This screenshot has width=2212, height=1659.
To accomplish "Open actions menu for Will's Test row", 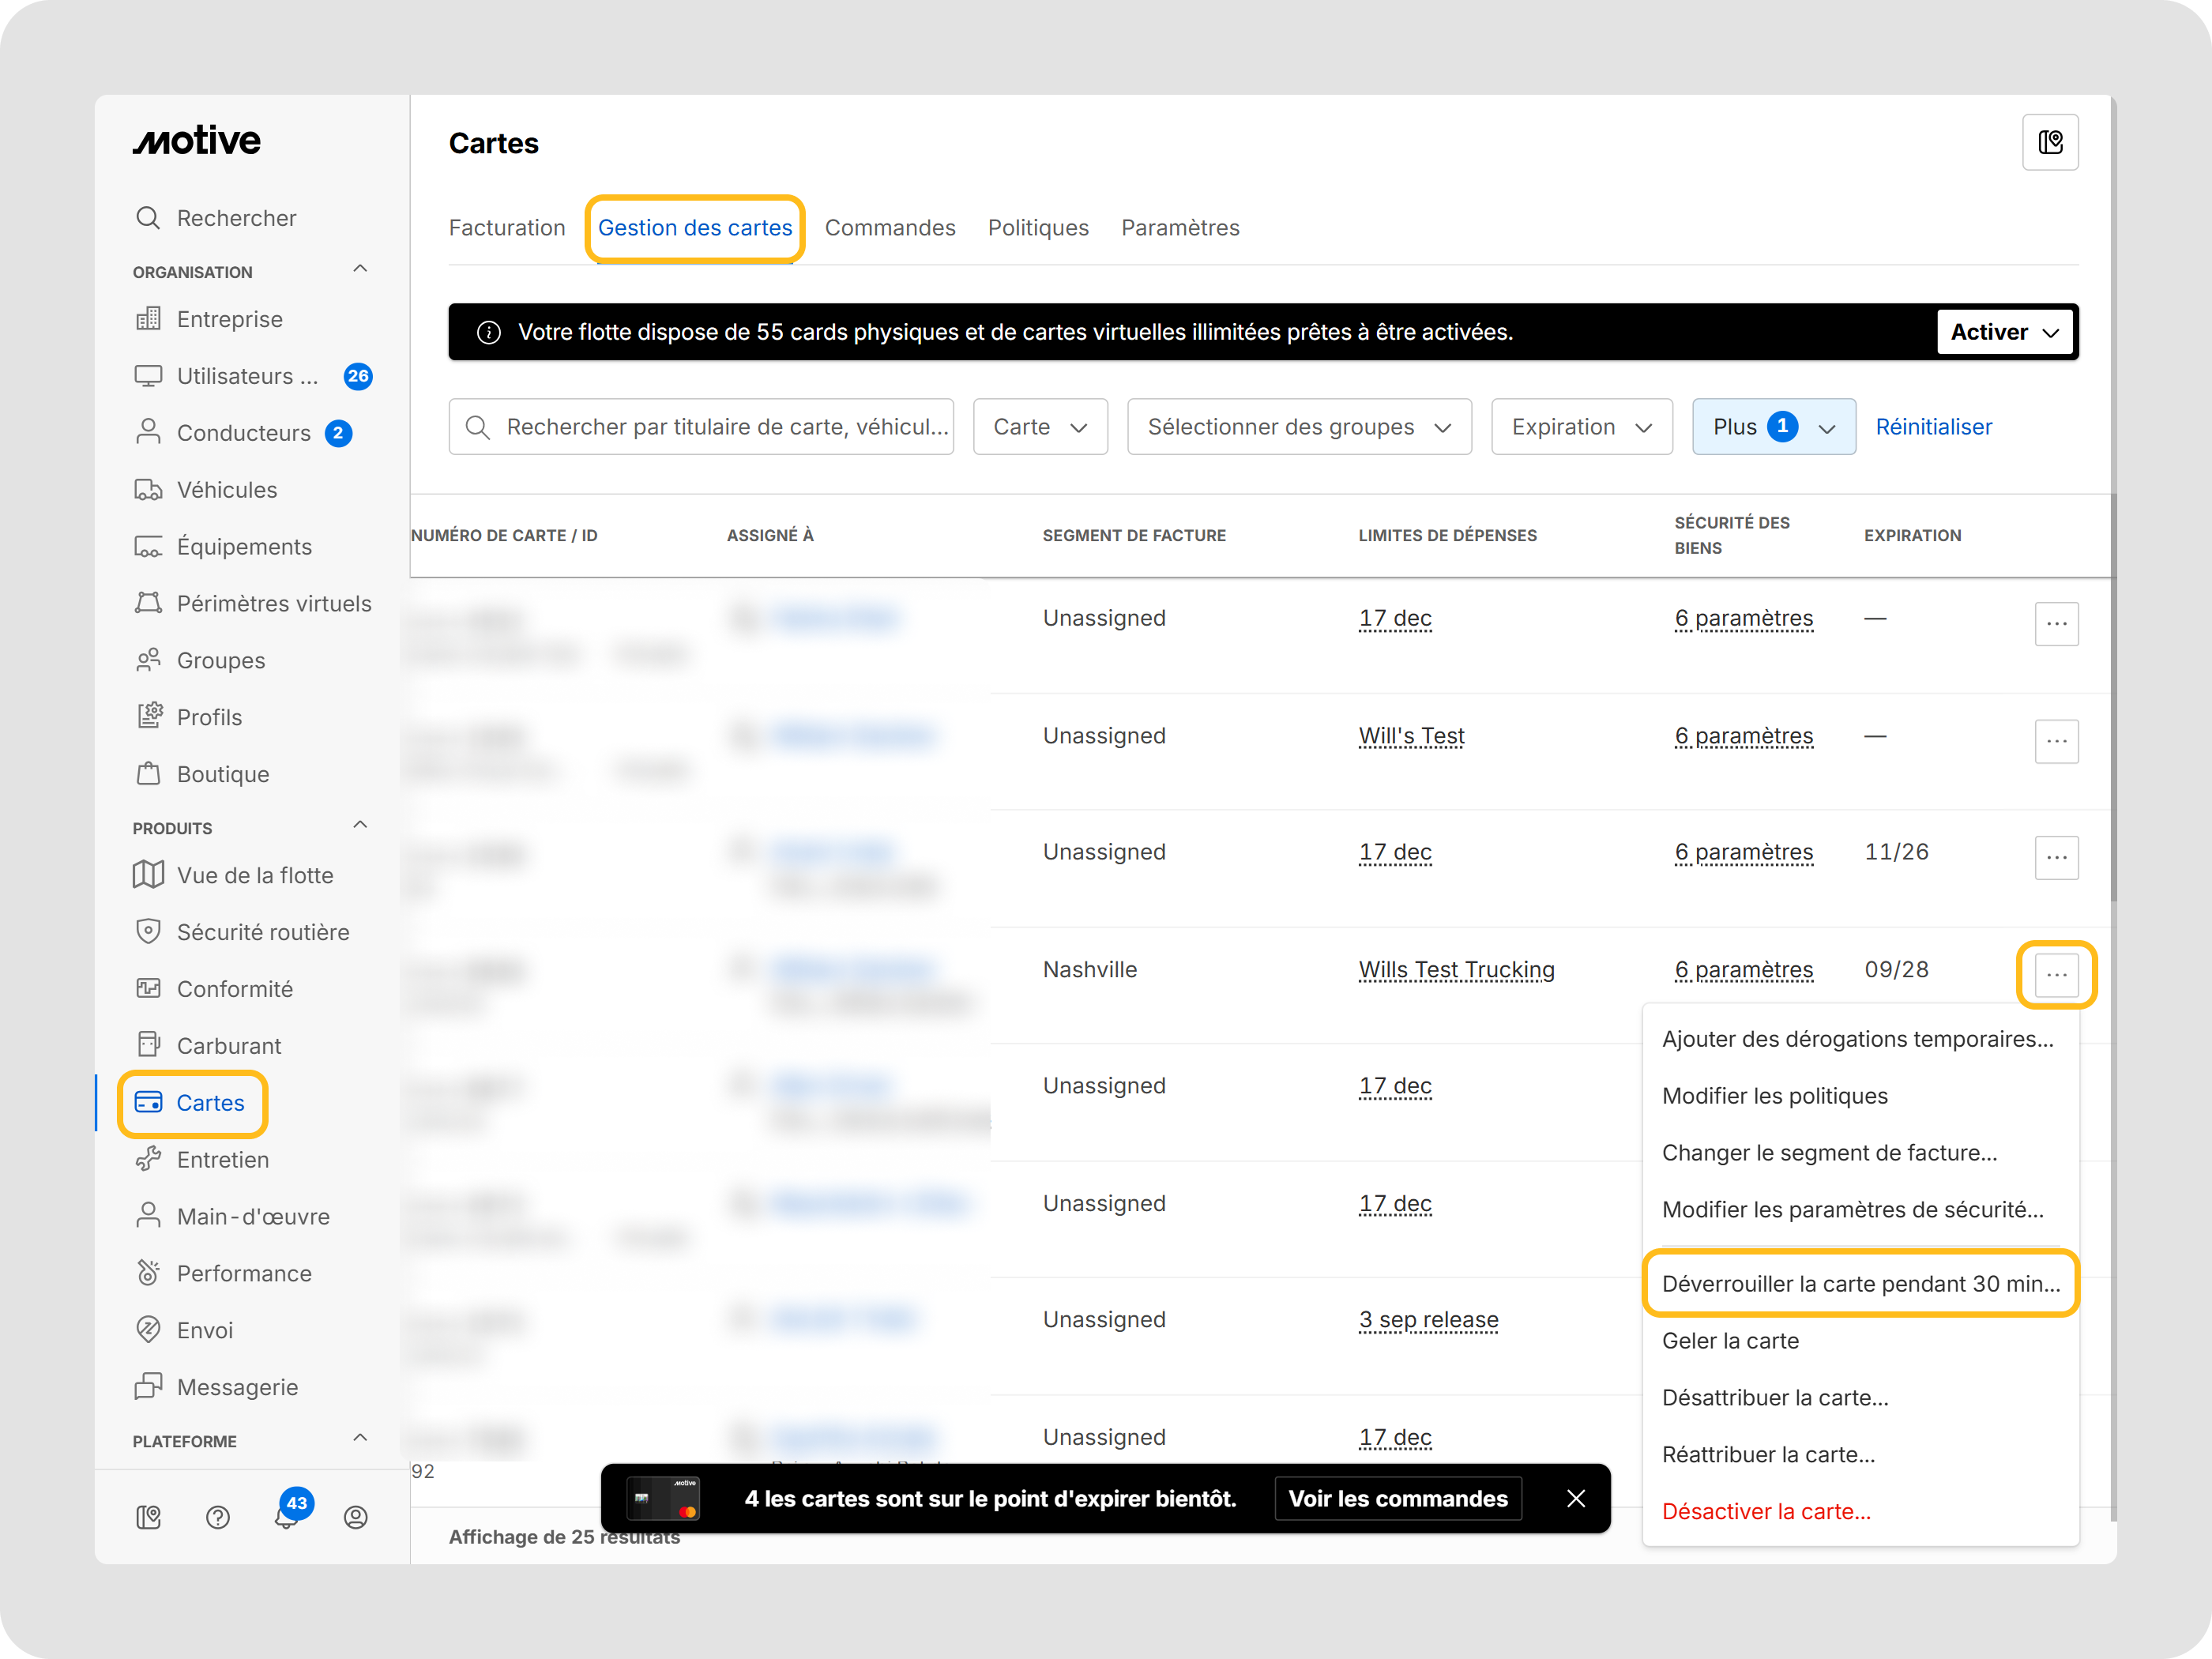I will tap(2056, 741).
